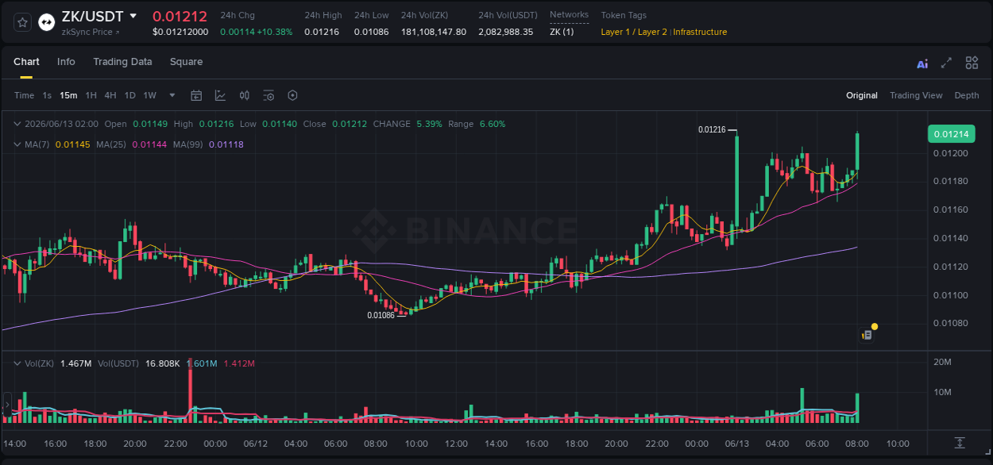Viewport: 993px width, 465px height.
Task: Click the Range 6.60% value
Action: [x=493, y=124]
